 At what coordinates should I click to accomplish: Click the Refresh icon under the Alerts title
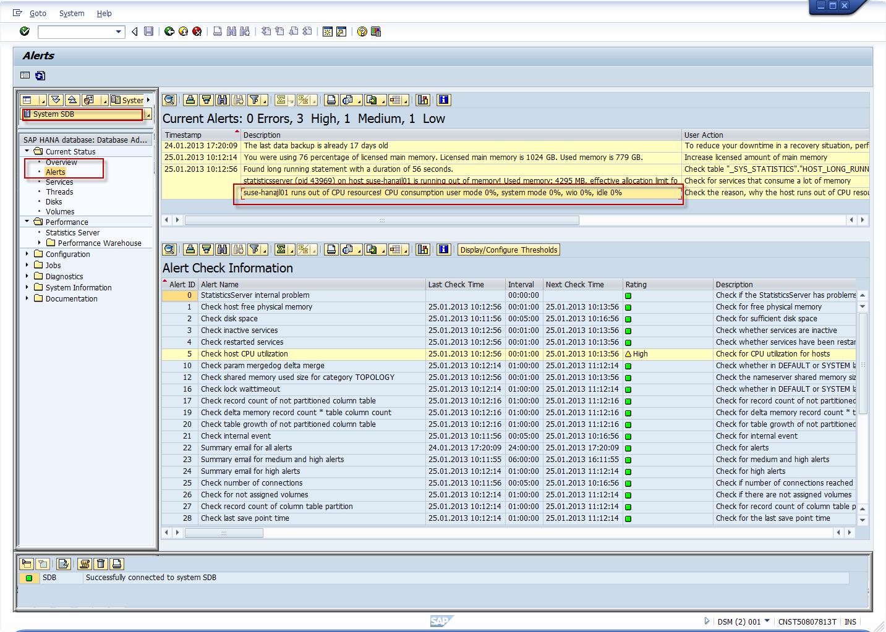[40, 75]
